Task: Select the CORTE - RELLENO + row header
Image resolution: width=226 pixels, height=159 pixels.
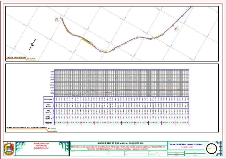Action: (48, 118)
